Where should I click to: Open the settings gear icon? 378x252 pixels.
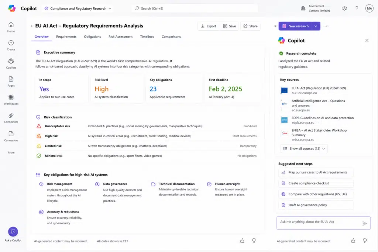[344, 8]
